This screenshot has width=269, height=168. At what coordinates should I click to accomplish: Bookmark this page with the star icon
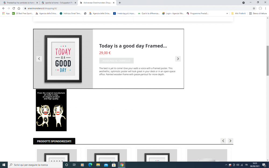[254, 8]
